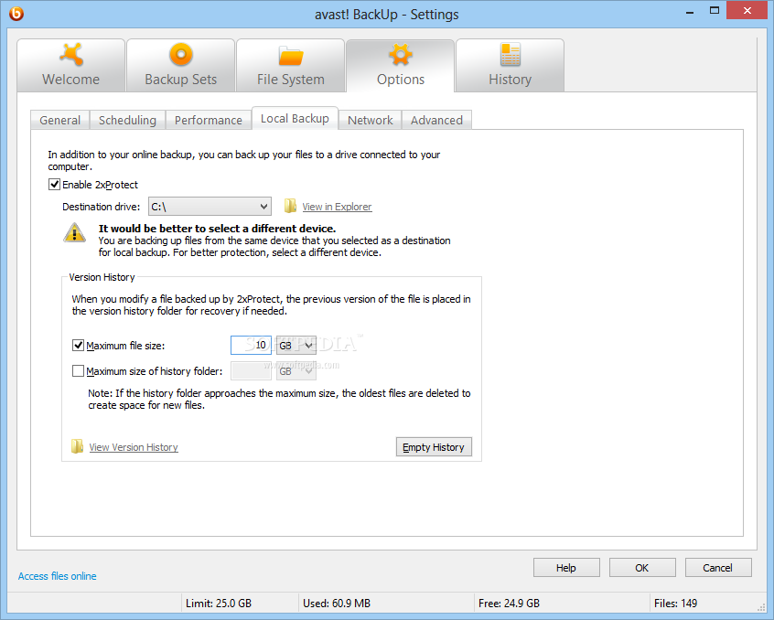Click the Cancel button
This screenshot has height=620, width=774.
click(x=718, y=568)
